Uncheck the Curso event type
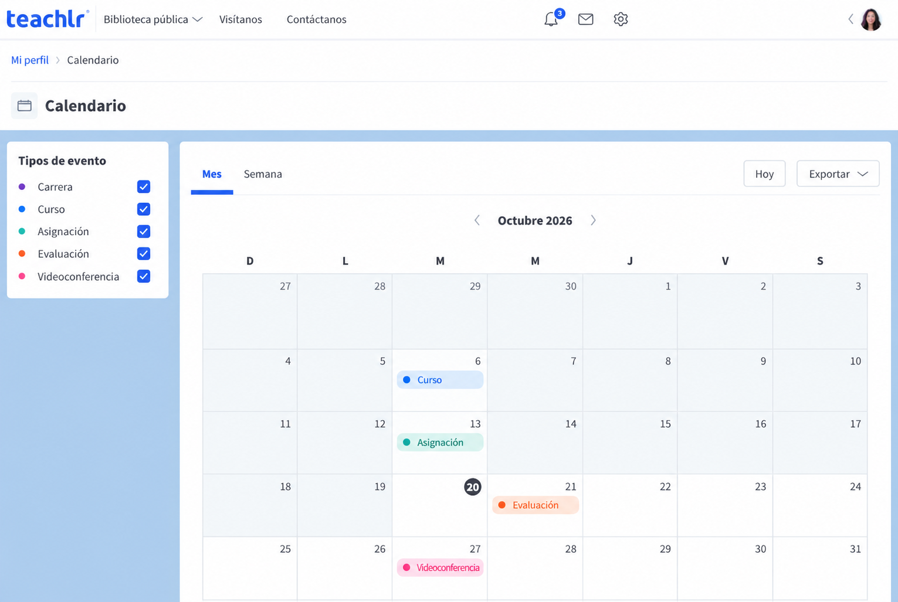 144,209
